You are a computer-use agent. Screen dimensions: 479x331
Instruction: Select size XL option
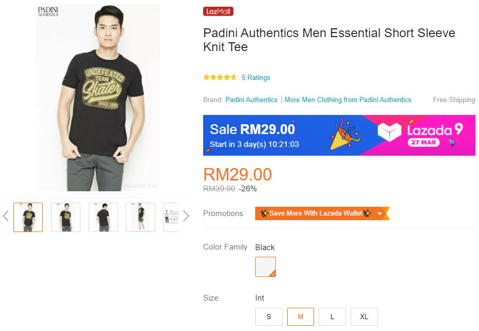click(364, 317)
